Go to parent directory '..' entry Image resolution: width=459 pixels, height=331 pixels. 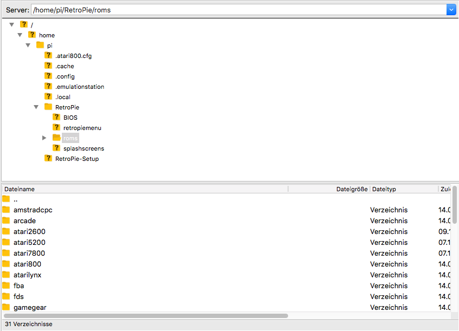[x=16, y=199]
